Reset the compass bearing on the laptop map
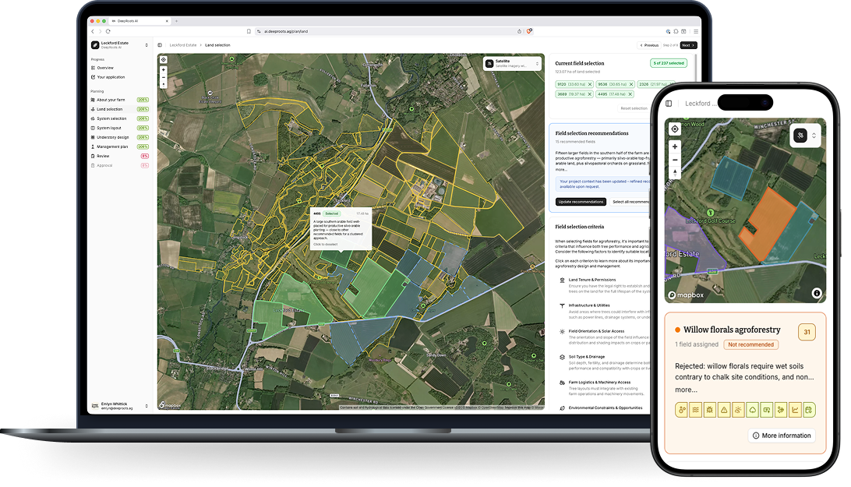Viewport: 851px width, 487px height. [x=164, y=85]
